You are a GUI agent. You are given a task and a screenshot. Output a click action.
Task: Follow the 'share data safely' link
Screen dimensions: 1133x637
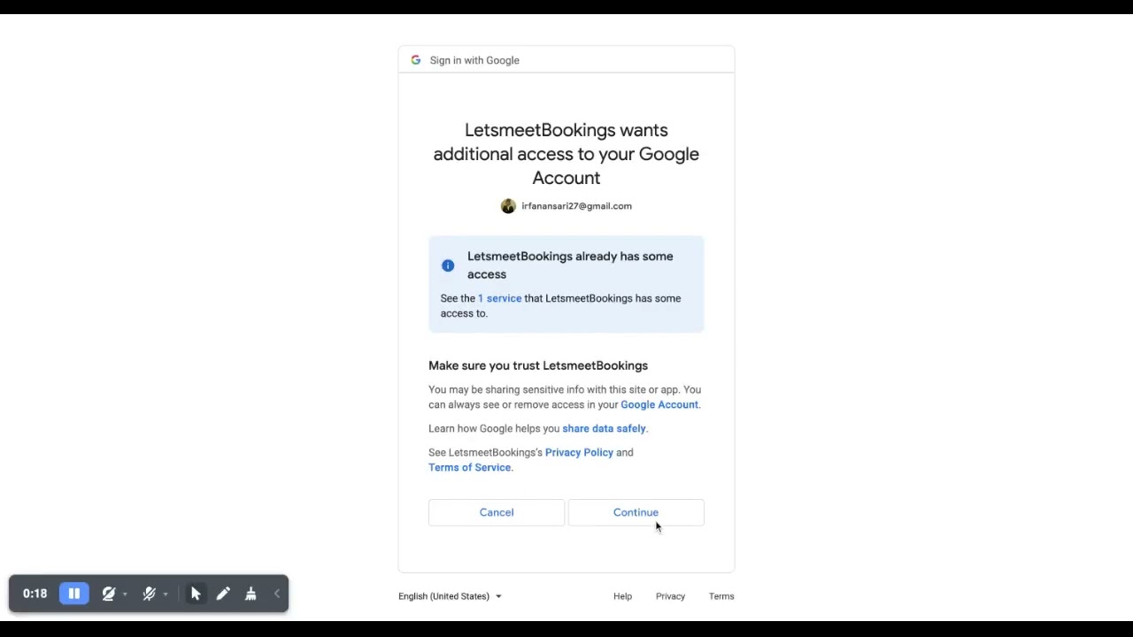coord(605,428)
